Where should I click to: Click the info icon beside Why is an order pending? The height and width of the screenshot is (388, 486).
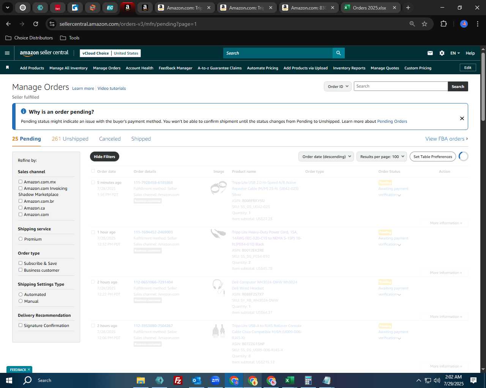point(24,111)
